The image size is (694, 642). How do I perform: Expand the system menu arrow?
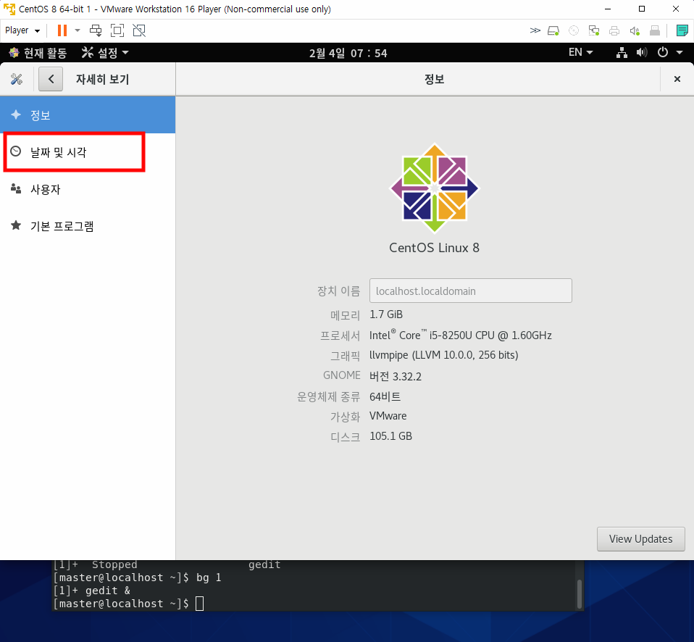click(680, 53)
